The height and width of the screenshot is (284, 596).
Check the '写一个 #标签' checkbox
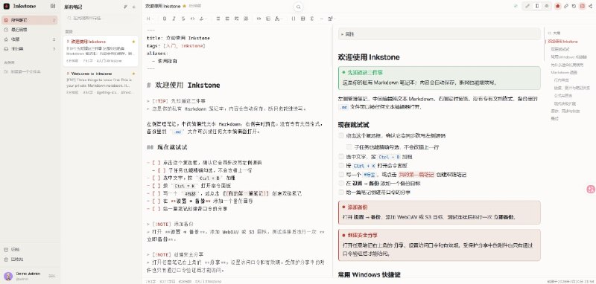click(x=341, y=175)
